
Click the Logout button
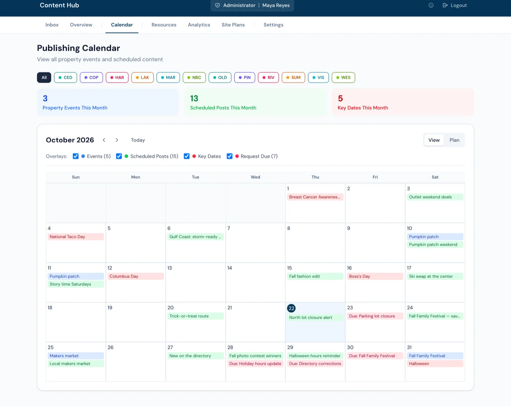coord(455,5)
